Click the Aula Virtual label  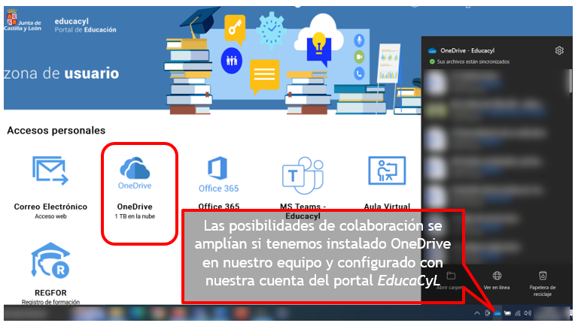click(x=387, y=207)
